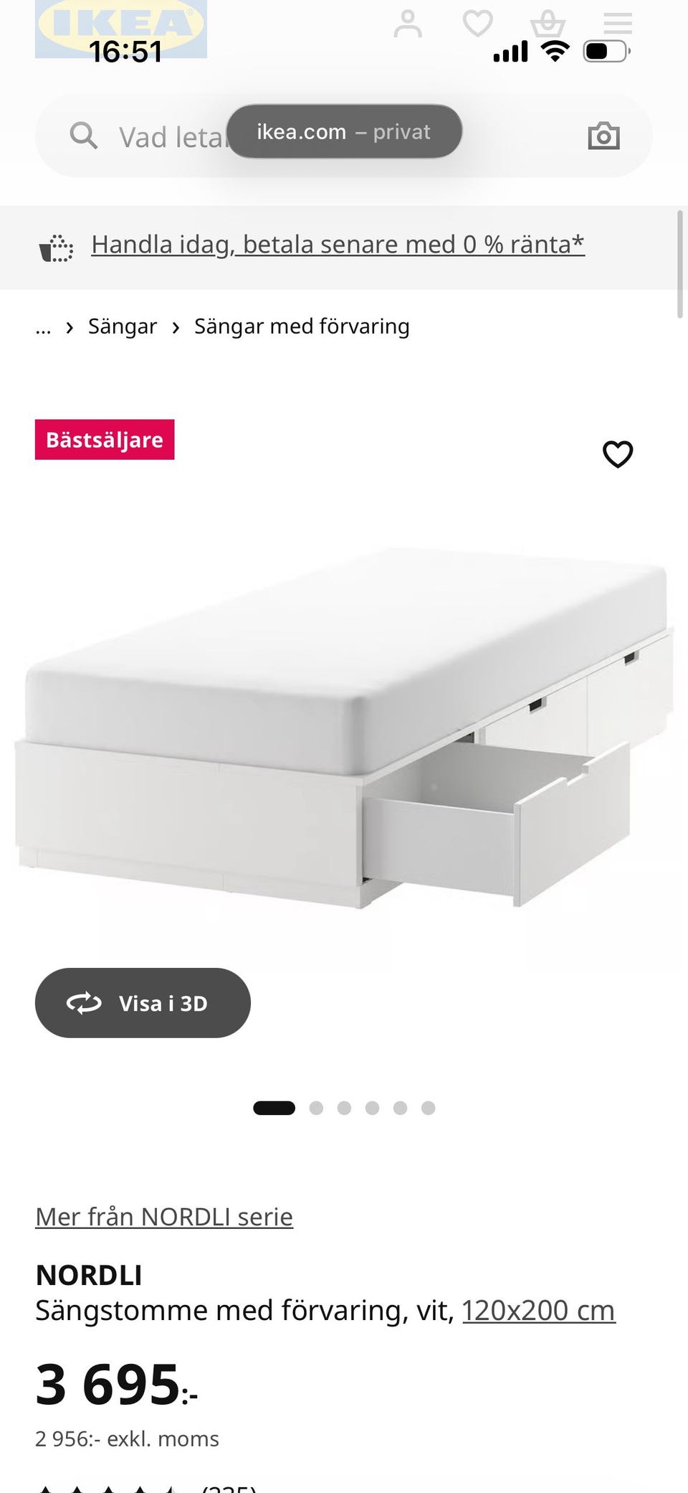Open Sängar med förvaring breadcrumb
688x1493 pixels.
click(x=302, y=326)
